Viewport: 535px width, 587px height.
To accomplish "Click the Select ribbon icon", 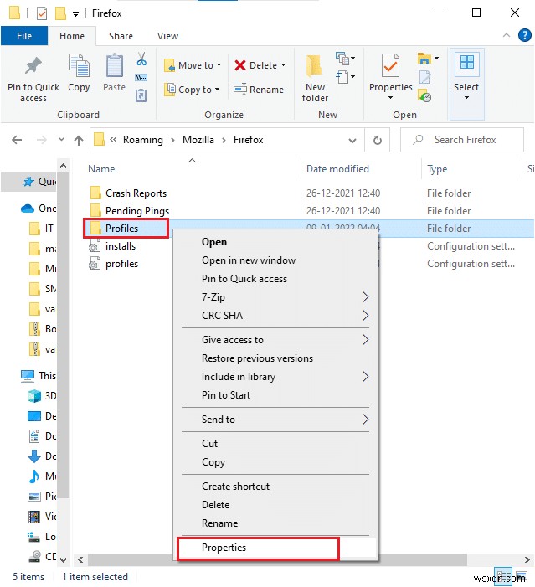I will click(466, 63).
